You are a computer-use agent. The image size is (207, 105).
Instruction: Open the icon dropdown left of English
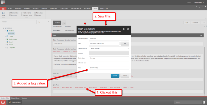(x=187, y=23)
